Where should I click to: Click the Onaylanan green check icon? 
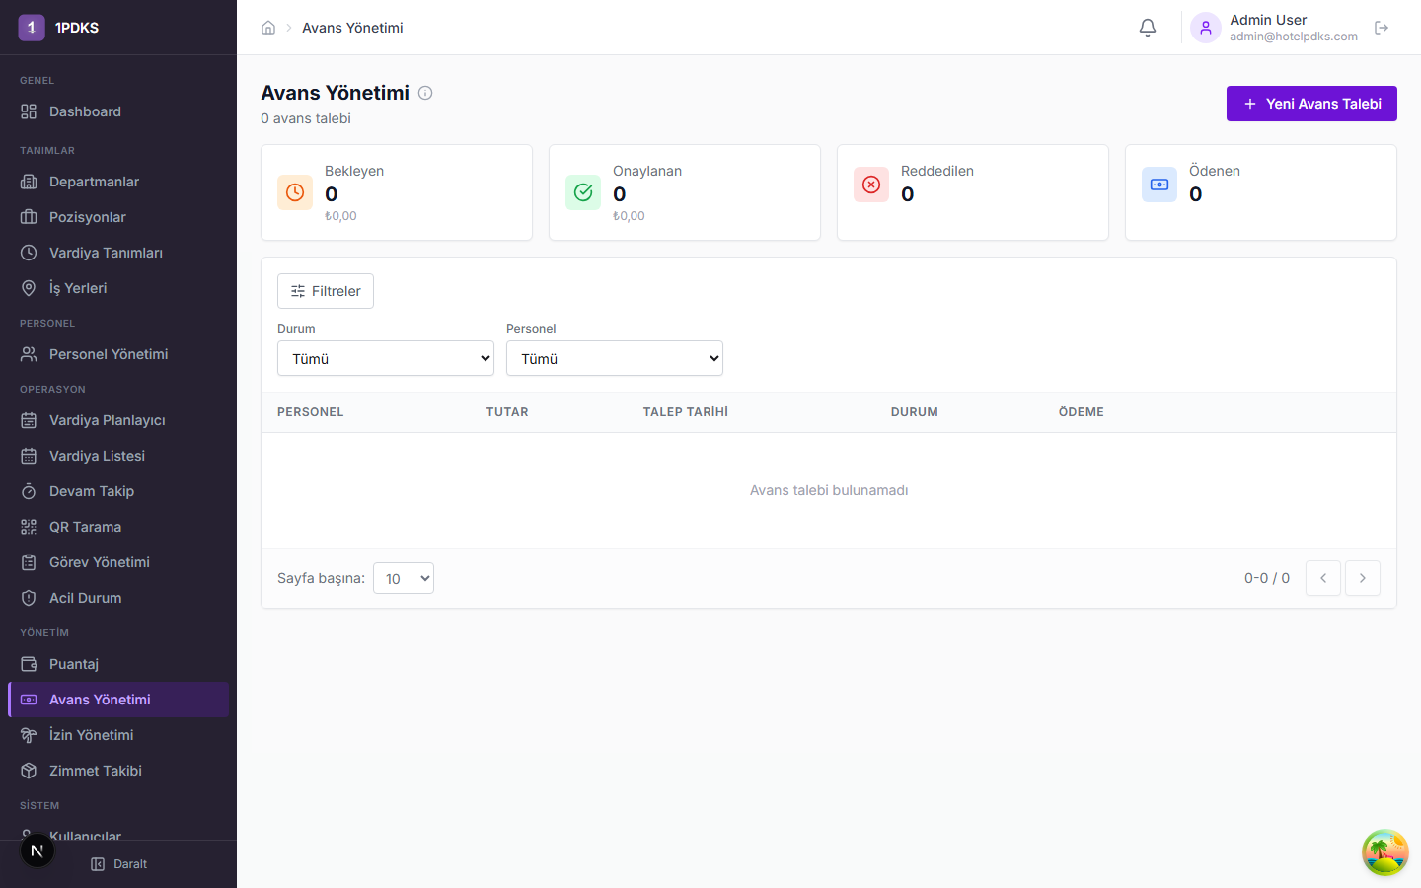coord(583,192)
